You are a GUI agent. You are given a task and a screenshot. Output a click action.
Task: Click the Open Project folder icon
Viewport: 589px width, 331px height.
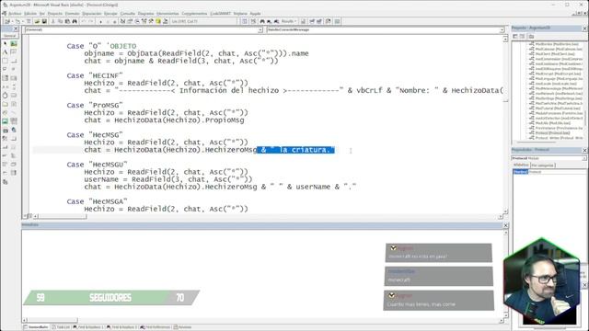[x=37, y=21]
